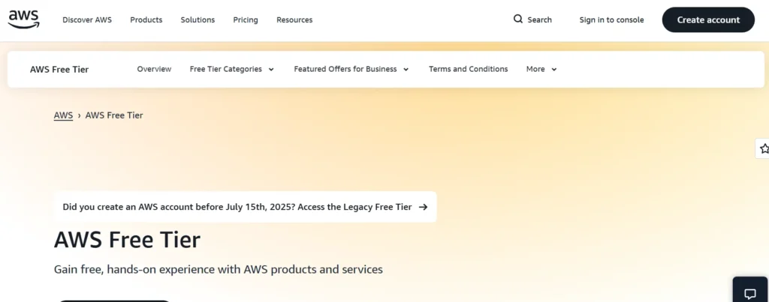Access the Legacy Free Tier link
The image size is (769, 302).
coord(246,207)
